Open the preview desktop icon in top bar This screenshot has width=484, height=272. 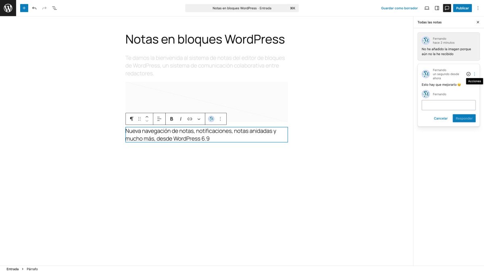[x=427, y=8]
